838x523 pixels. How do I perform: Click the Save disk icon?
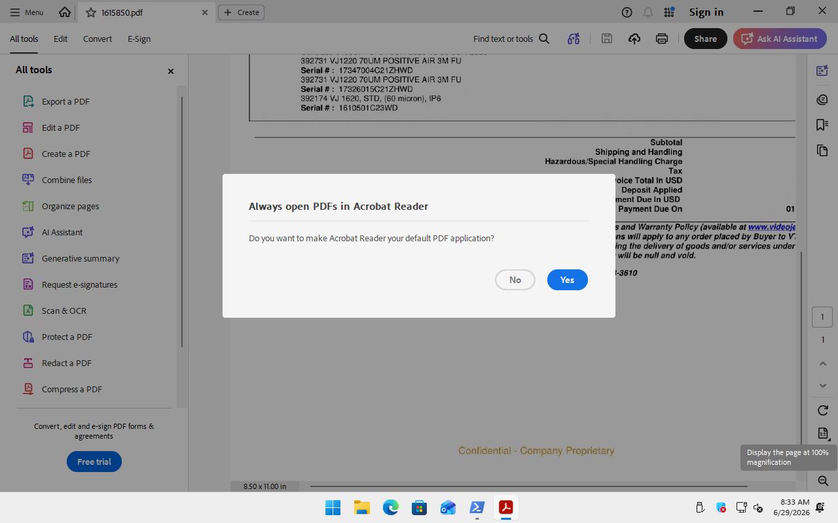pos(607,39)
